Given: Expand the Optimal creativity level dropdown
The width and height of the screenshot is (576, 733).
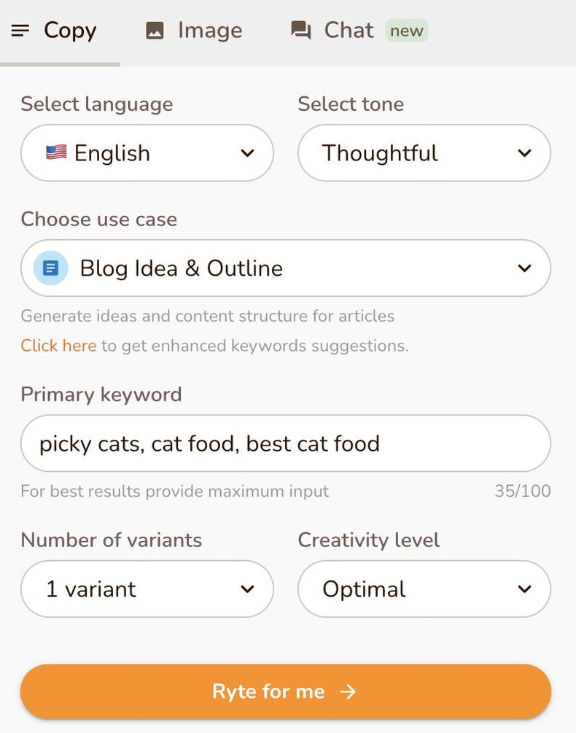Looking at the screenshot, I should click(424, 589).
